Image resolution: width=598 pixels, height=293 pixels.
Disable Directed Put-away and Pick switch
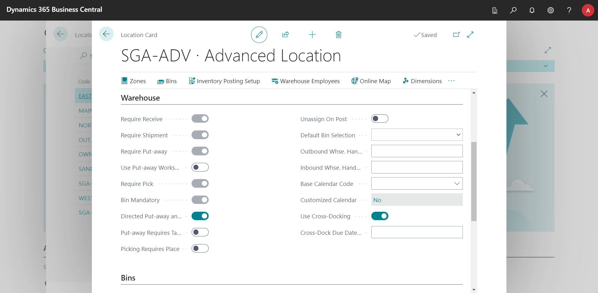pos(200,216)
